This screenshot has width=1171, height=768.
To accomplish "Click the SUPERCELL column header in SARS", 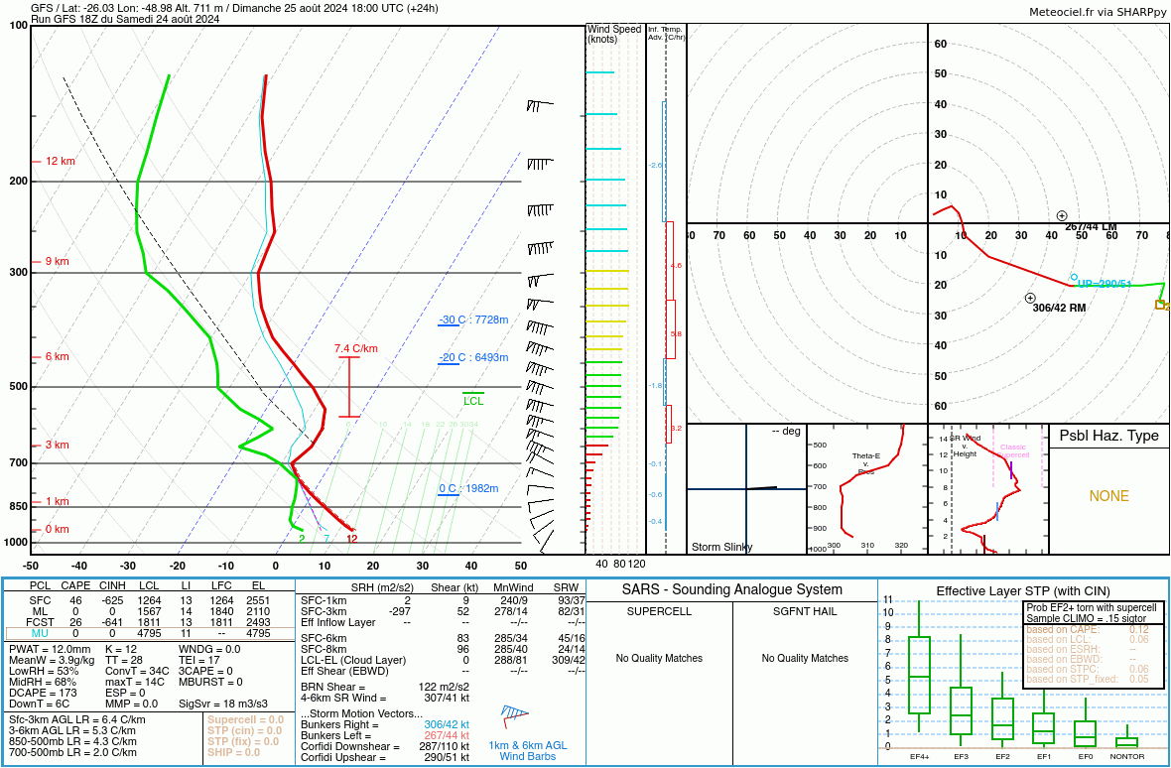I will point(659,611).
